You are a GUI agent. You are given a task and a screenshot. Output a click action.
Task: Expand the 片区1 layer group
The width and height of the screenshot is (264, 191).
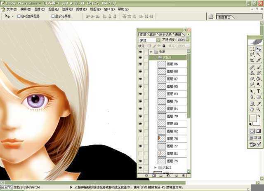[x=156, y=167]
